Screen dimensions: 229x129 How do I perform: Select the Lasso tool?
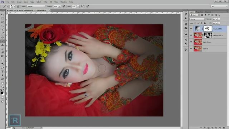click(x=3, y=22)
